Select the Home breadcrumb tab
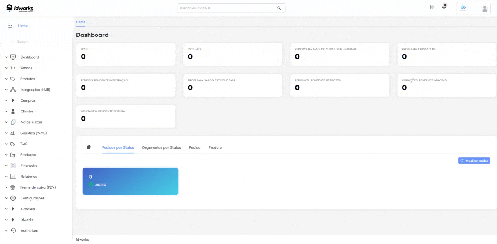 point(81,22)
